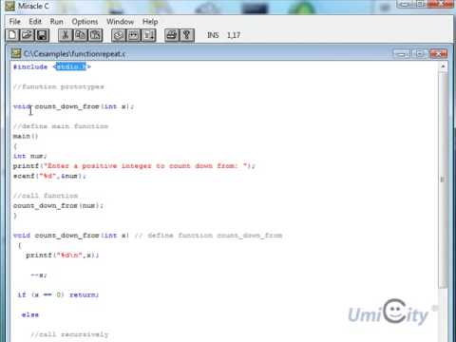Open the File menu
This screenshot has height=342, width=456.
click(15, 22)
